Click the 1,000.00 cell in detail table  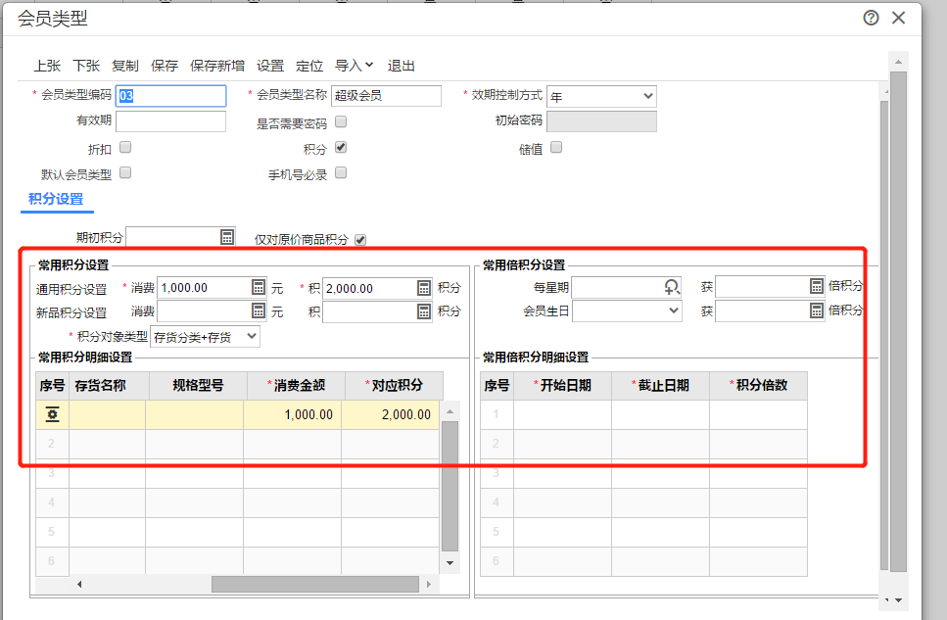pos(292,414)
